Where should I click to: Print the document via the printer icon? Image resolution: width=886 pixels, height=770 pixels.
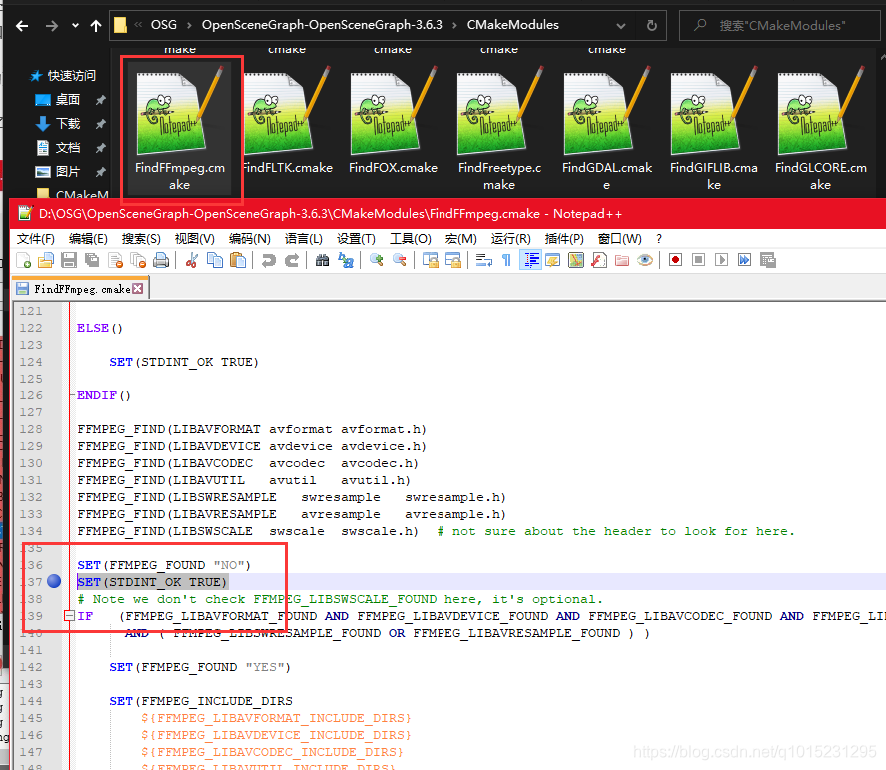pyautogui.click(x=161, y=260)
